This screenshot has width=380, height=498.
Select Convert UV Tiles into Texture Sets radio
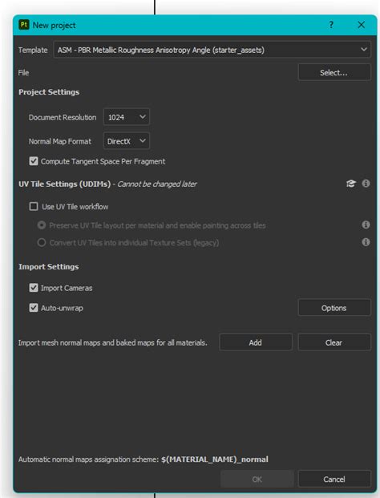point(42,243)
